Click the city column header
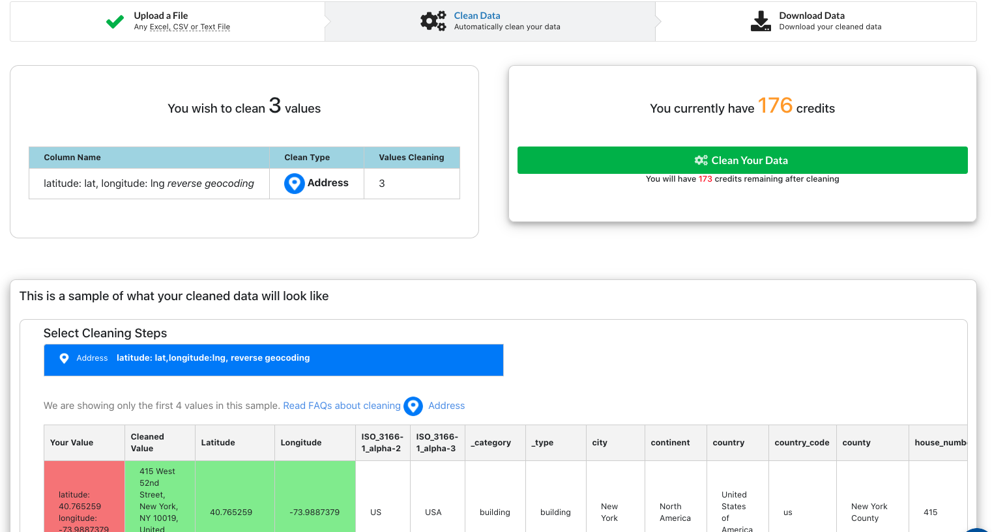Image resolution: width=992 pixels, height=532 pixels. [x=615, y=443]
